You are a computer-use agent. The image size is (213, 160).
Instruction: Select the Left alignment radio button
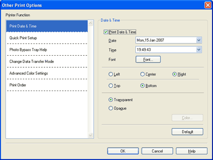tap(111, 74)
